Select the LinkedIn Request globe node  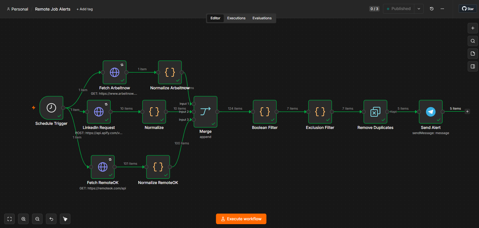click(x=99, y=112)
